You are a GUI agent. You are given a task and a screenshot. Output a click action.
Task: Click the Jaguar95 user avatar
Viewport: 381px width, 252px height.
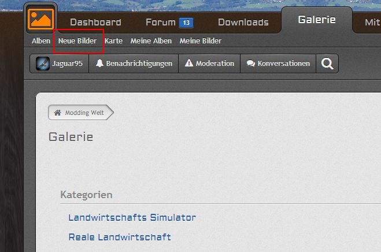coord(43,64)
